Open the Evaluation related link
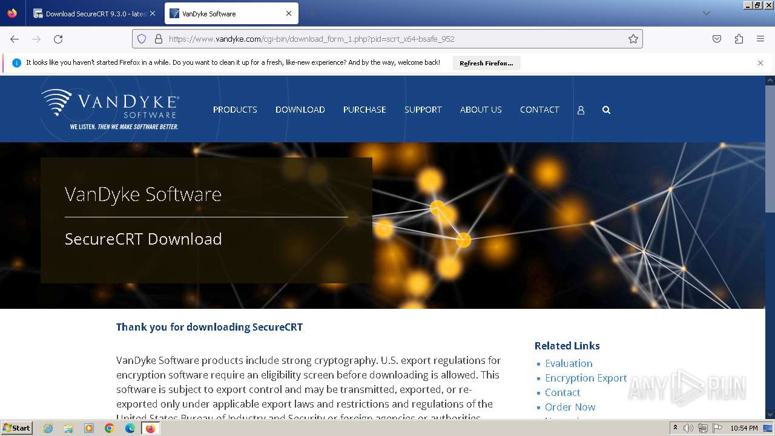The height and width of the screenshot is (436, 775). pos(569,363)
